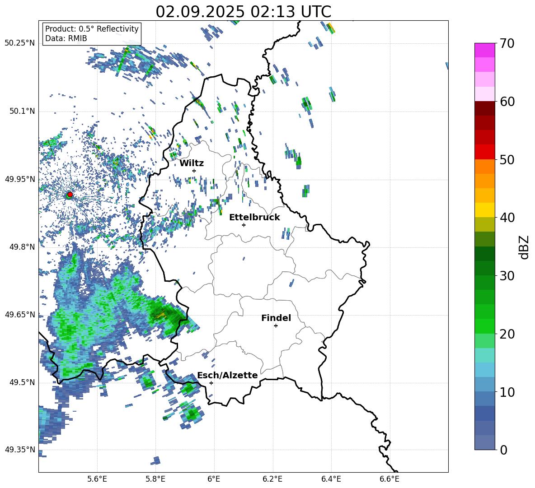Select the Findel city label
Image resolution: width=535 pixels, height=488 pixels.
(x=276, y=318)
